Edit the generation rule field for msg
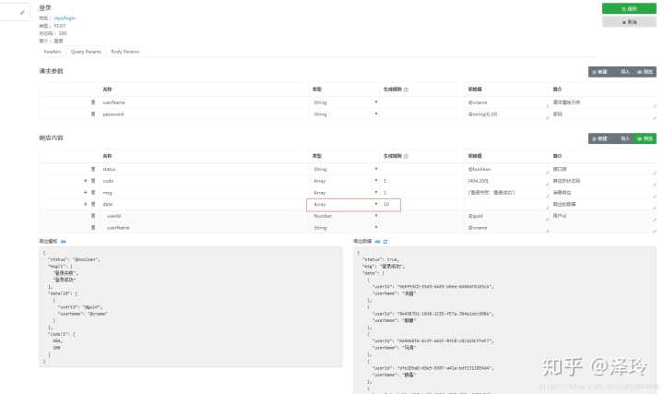The image size is (664, 394). [421, 192]
